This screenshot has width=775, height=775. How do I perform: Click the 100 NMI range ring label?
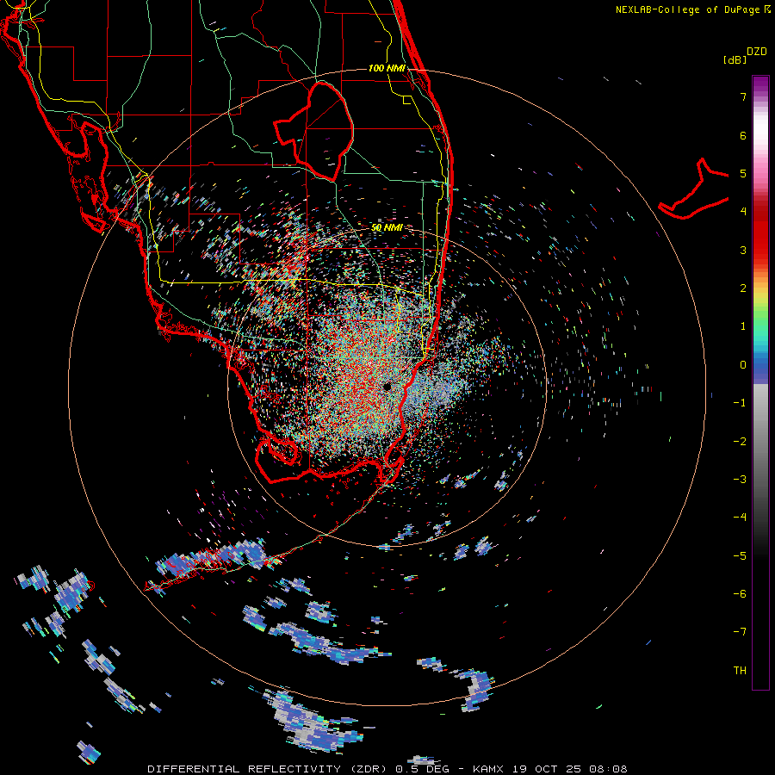[x=387, y=68]
